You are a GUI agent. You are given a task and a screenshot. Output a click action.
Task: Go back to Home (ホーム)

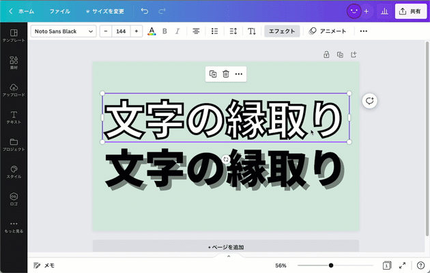point(22,11)
